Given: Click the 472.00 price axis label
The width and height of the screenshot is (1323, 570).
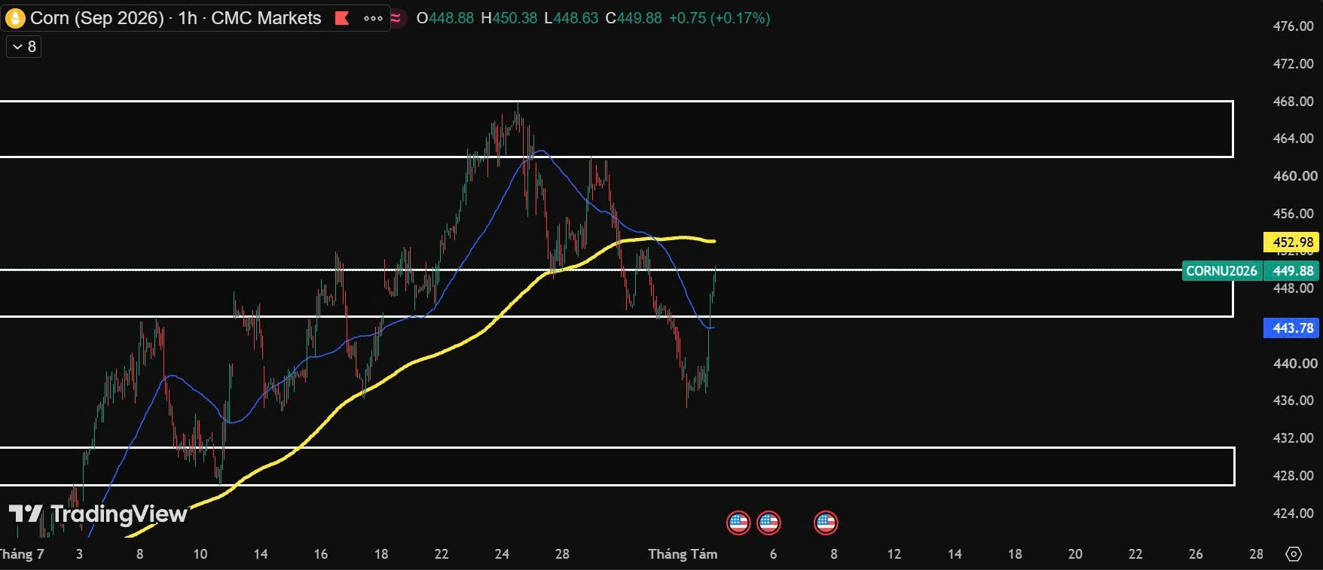Looking at the screenshot, I should point(1293,64).
